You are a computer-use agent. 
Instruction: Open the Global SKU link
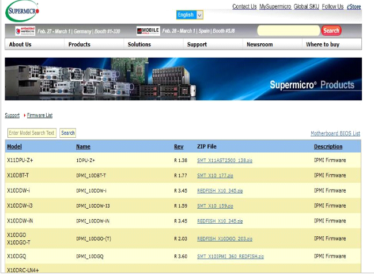(306, 7)
